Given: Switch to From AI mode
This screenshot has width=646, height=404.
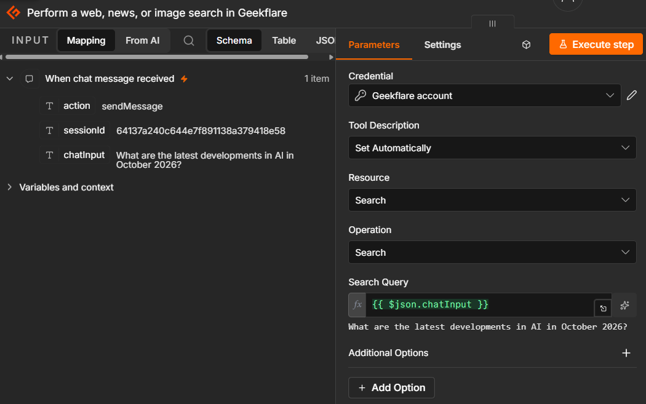Looking at the screenshot, I should [143, 41].
